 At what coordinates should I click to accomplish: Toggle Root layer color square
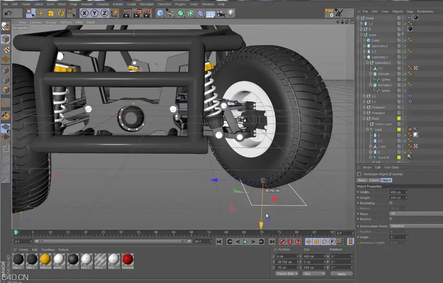(x=399, y=119)
